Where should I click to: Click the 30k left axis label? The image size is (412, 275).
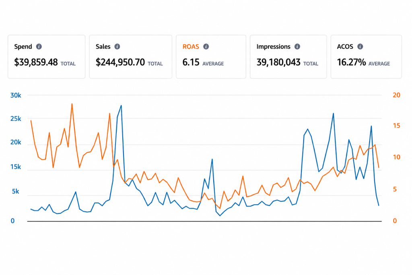point(16,95)
